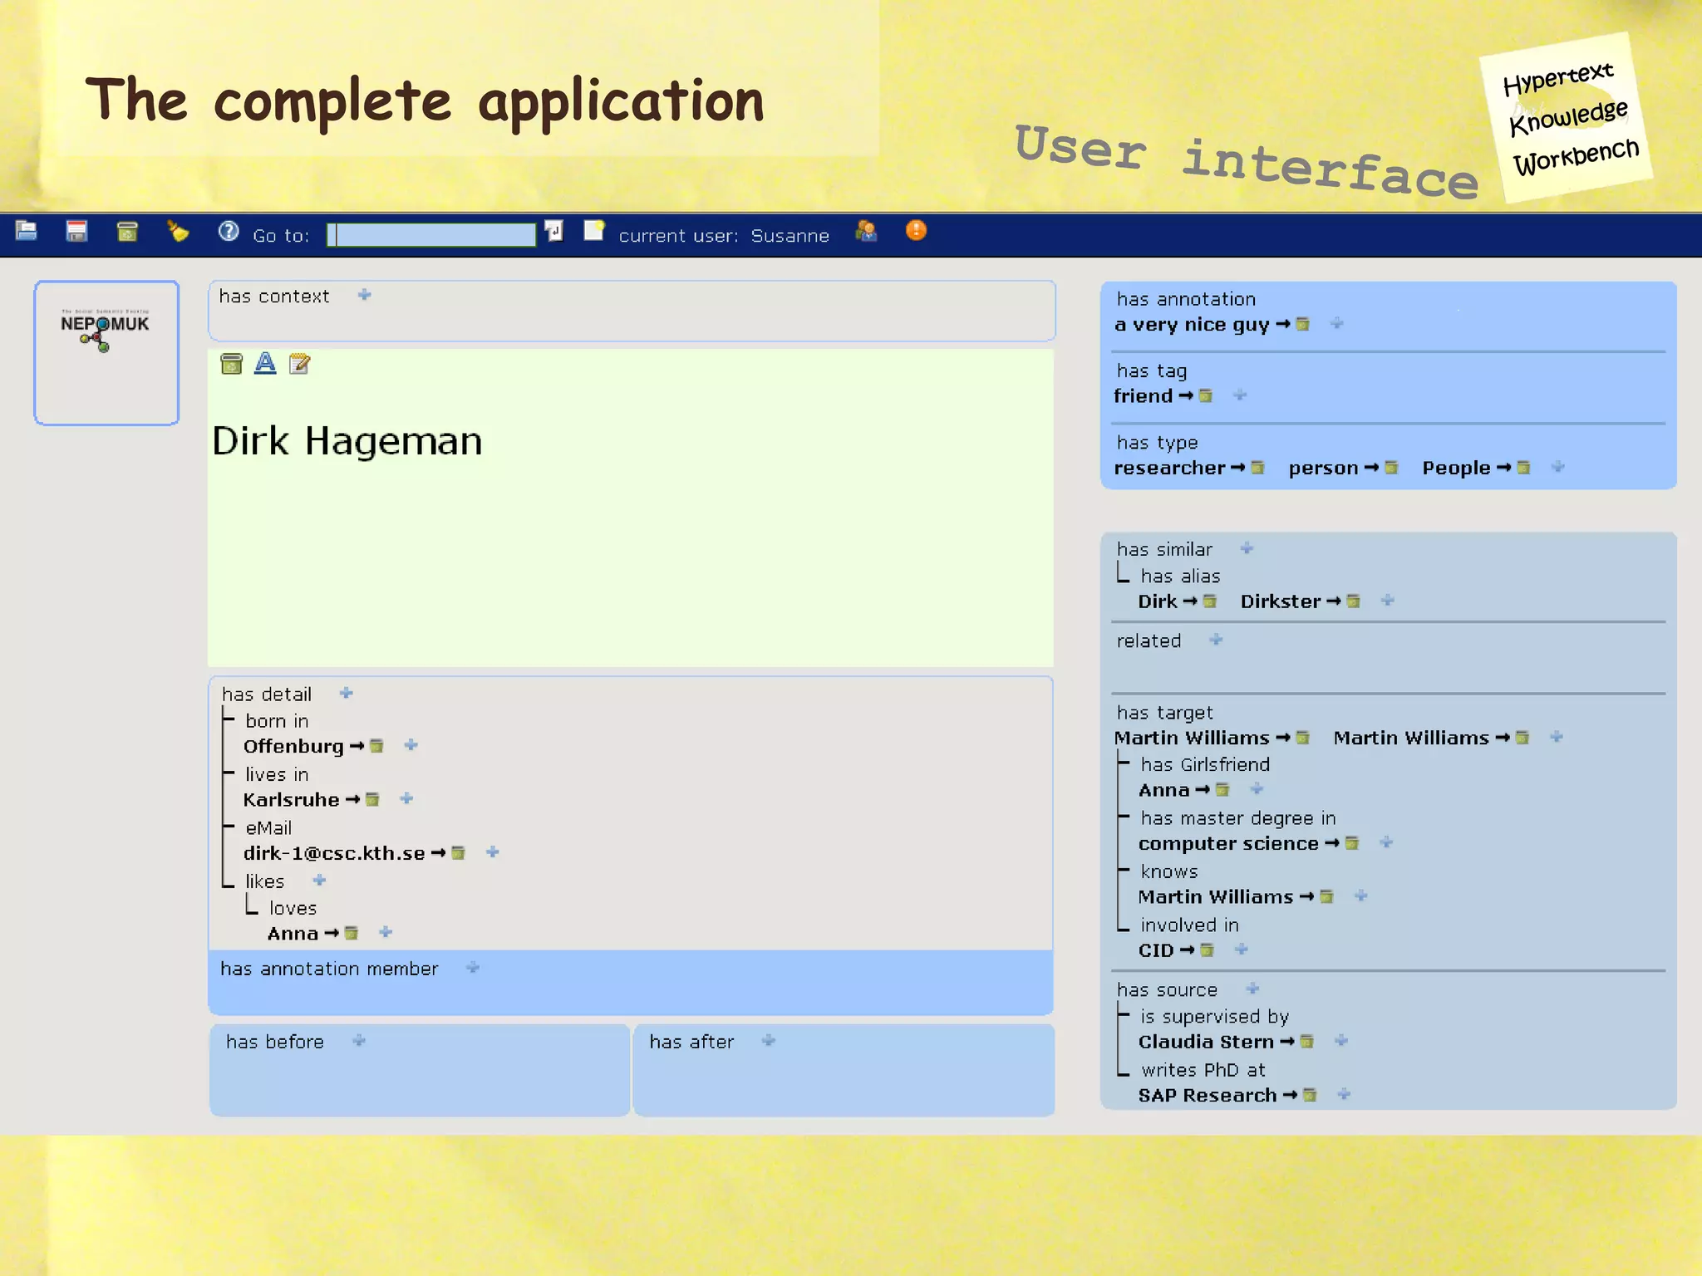Click the new note icon in toolbar
The width and height of the screenshot is (1702, 1276).
tap(593, 231)
